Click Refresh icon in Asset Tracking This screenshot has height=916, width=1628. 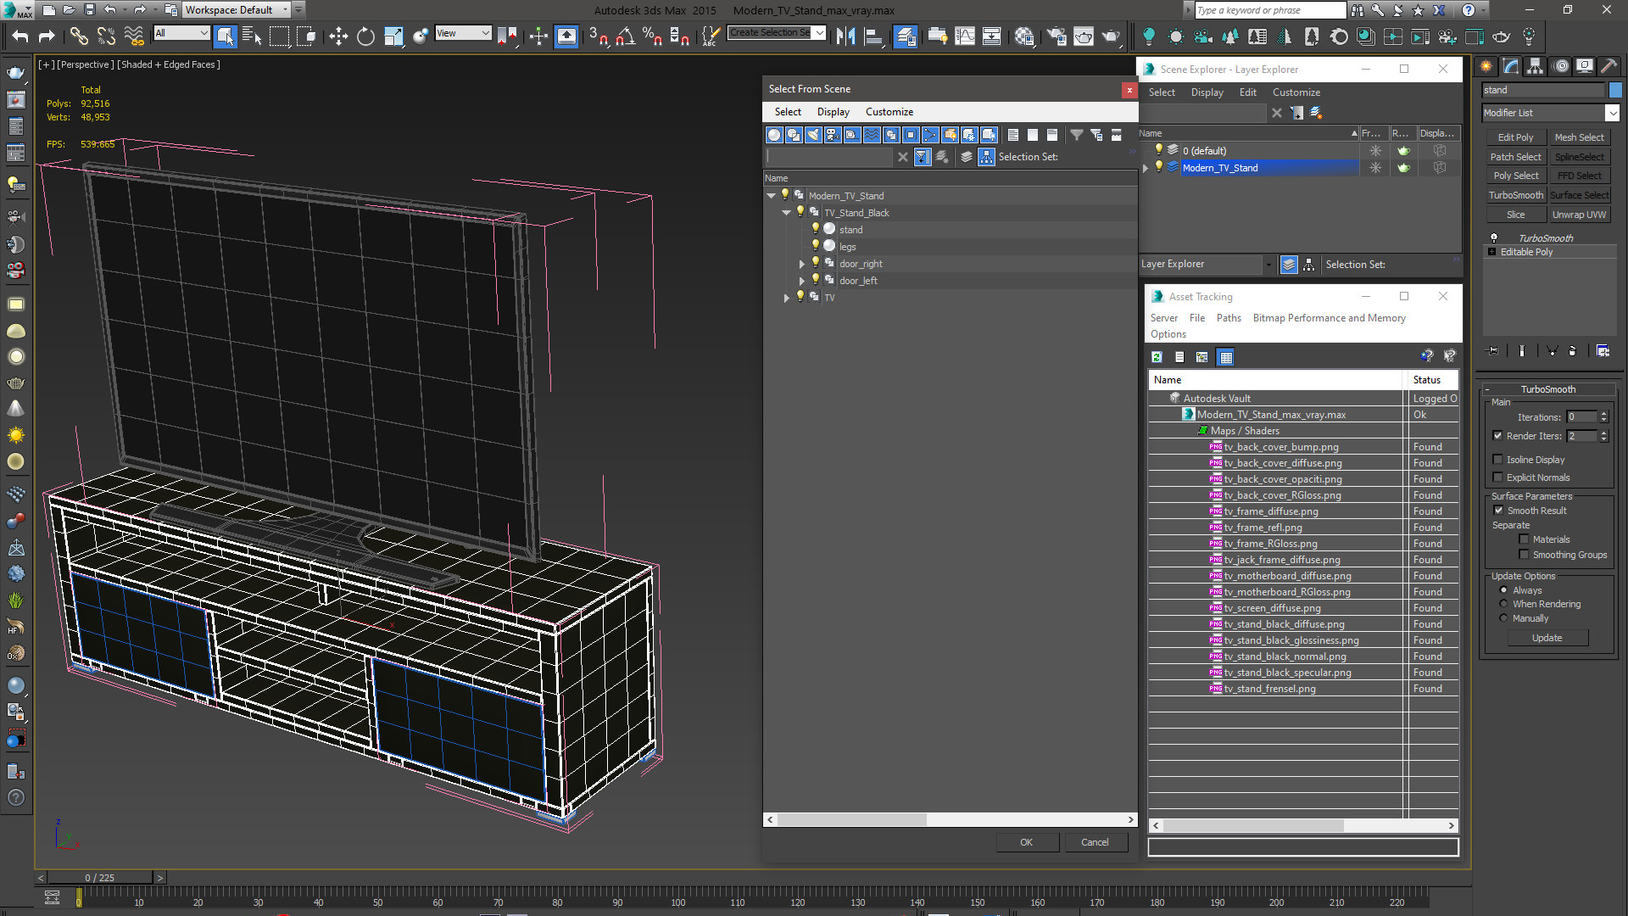(x=1157, y=357)
